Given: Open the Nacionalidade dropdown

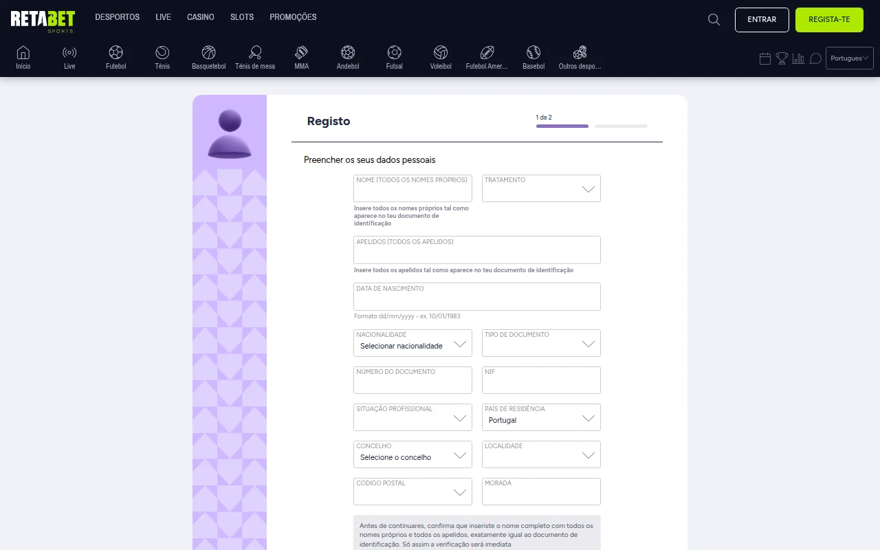Looking at the screenshot, I should click(x=412, y=343).
